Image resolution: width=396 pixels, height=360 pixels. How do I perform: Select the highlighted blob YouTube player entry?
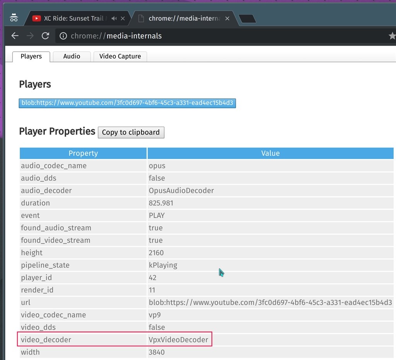[127, 103]
